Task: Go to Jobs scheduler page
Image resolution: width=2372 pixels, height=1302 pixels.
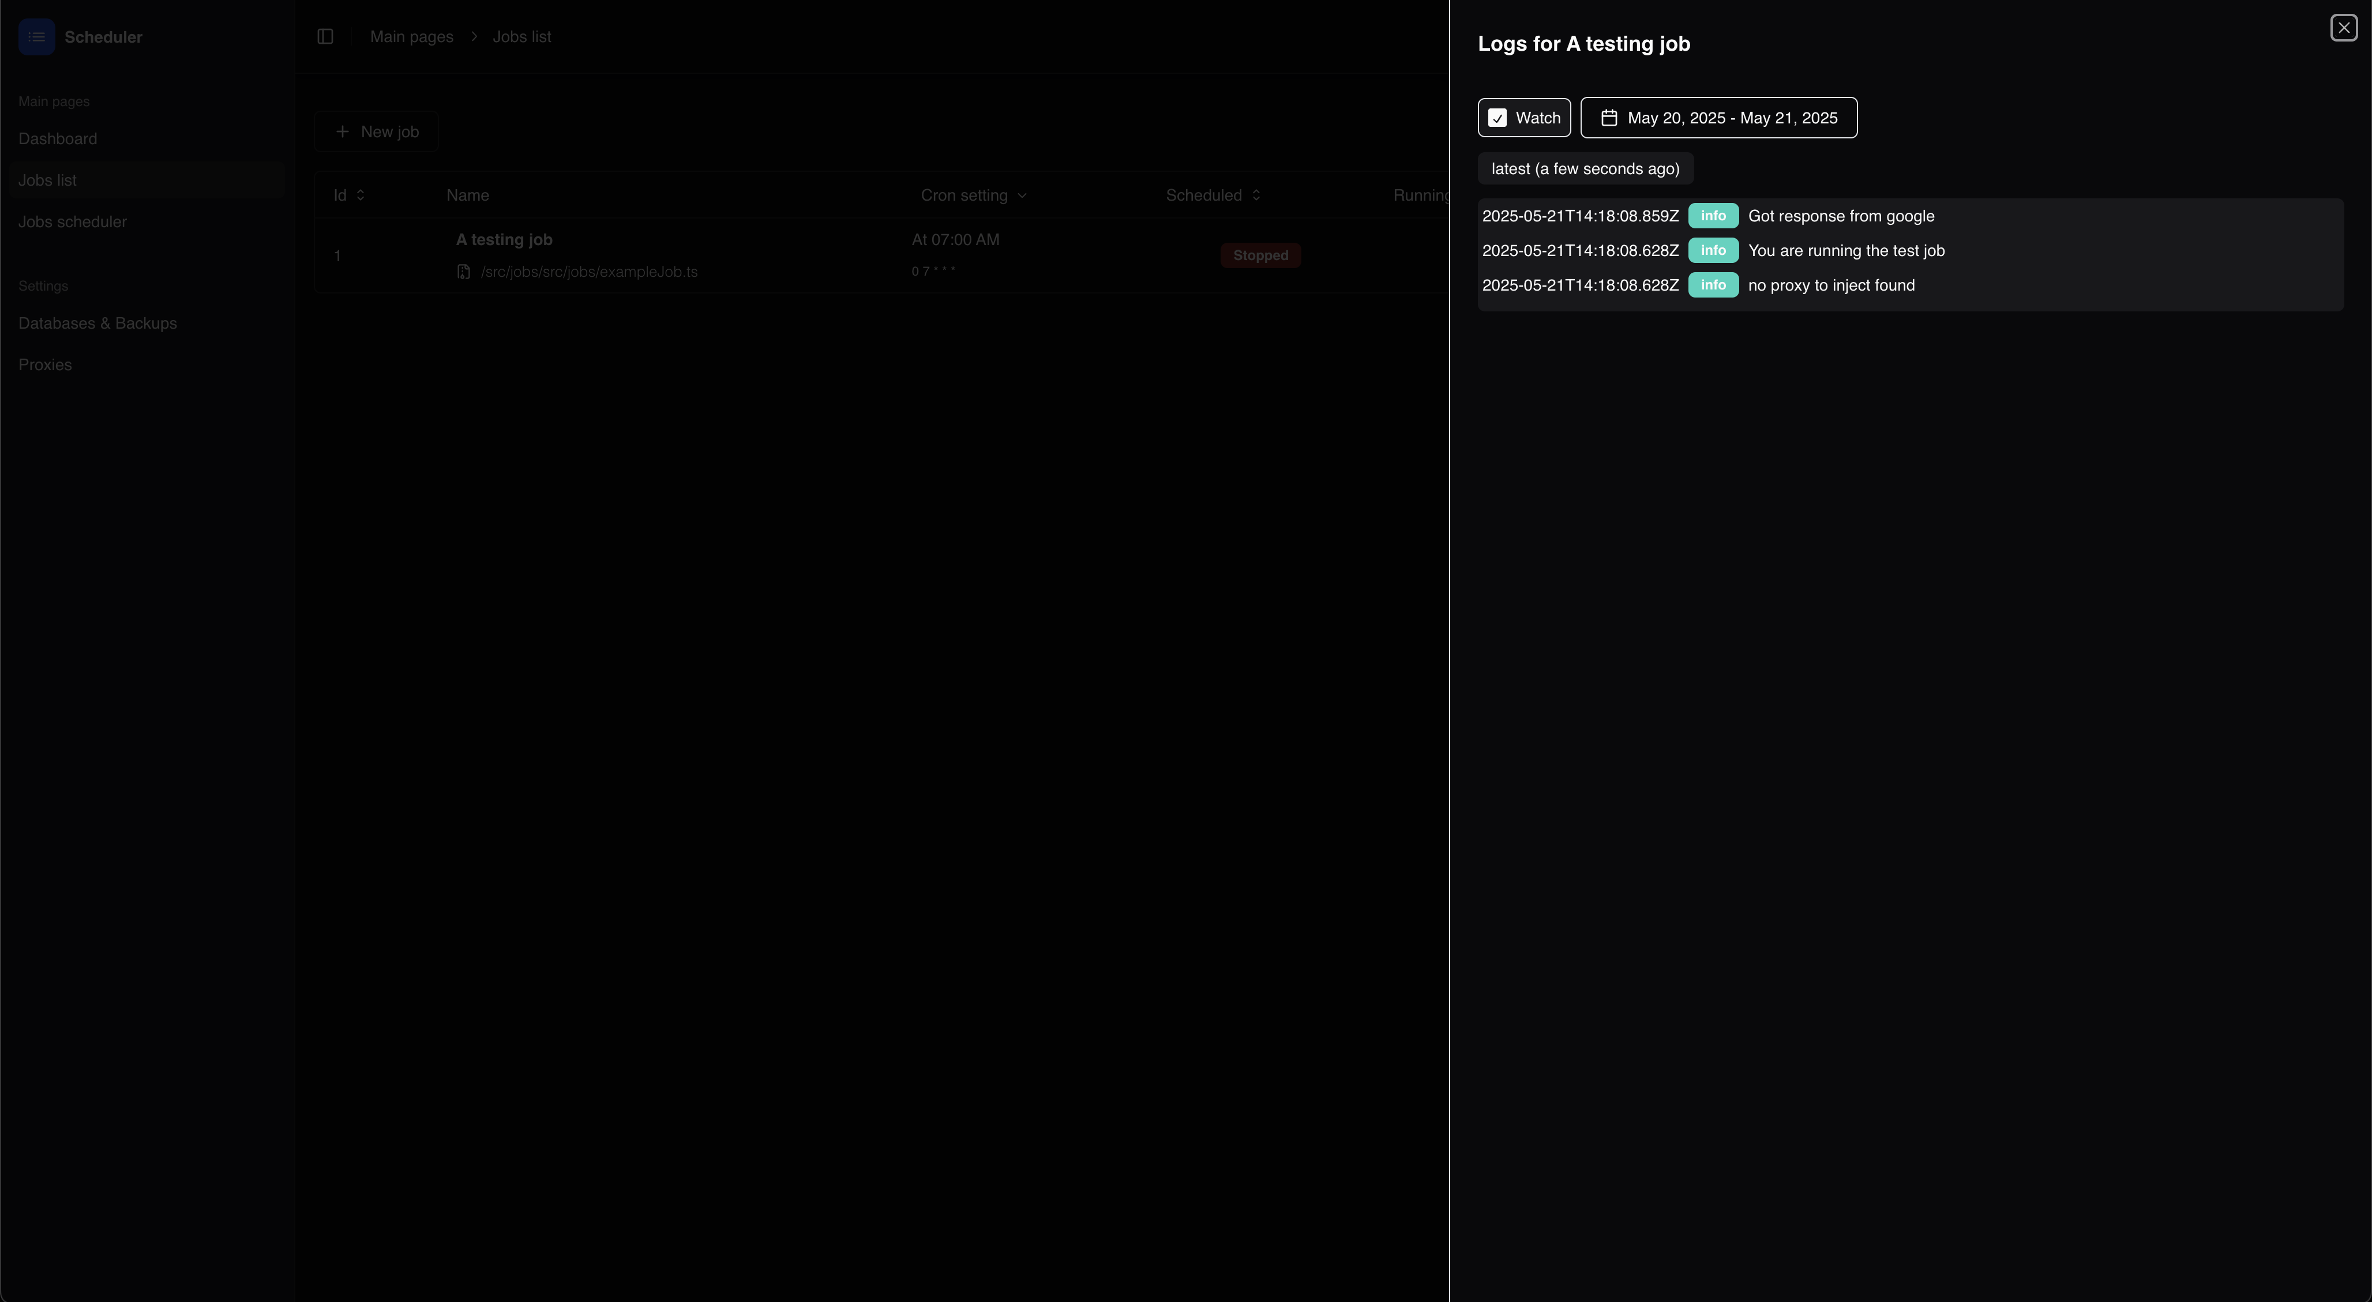Action: pos(73,222)
